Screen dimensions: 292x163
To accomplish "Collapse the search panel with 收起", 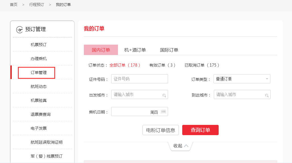I will [x=181, y=146].
